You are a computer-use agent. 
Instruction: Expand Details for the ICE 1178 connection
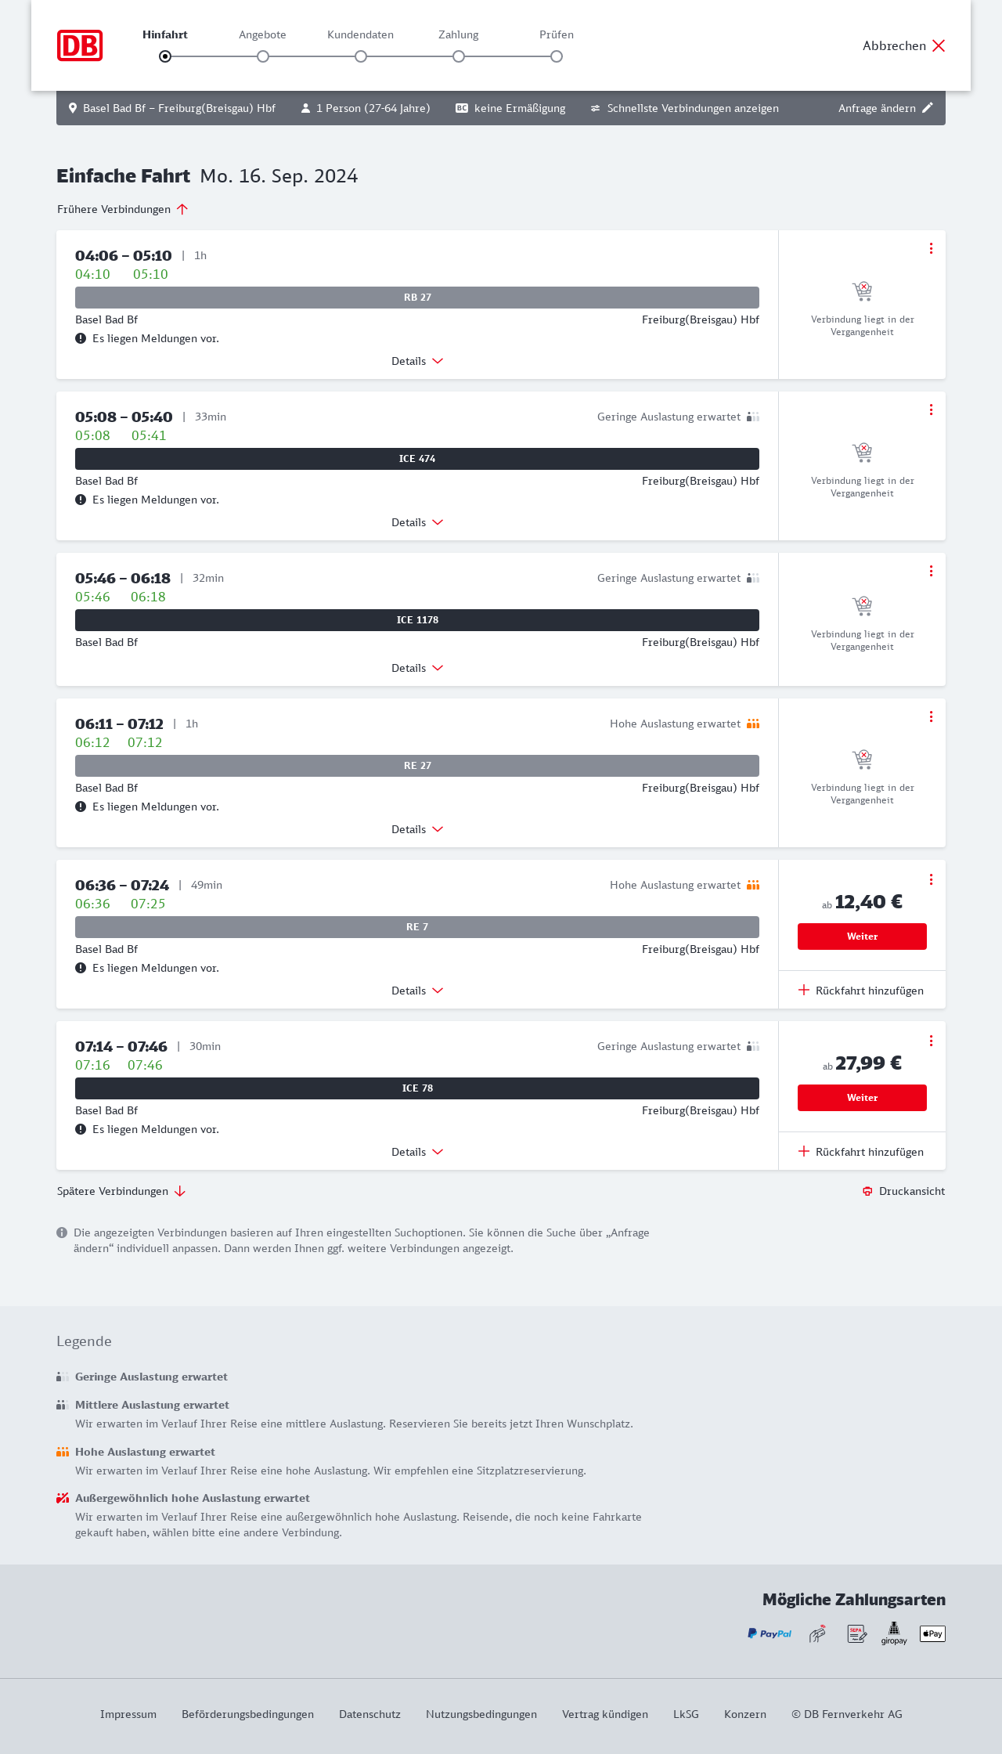417,668
